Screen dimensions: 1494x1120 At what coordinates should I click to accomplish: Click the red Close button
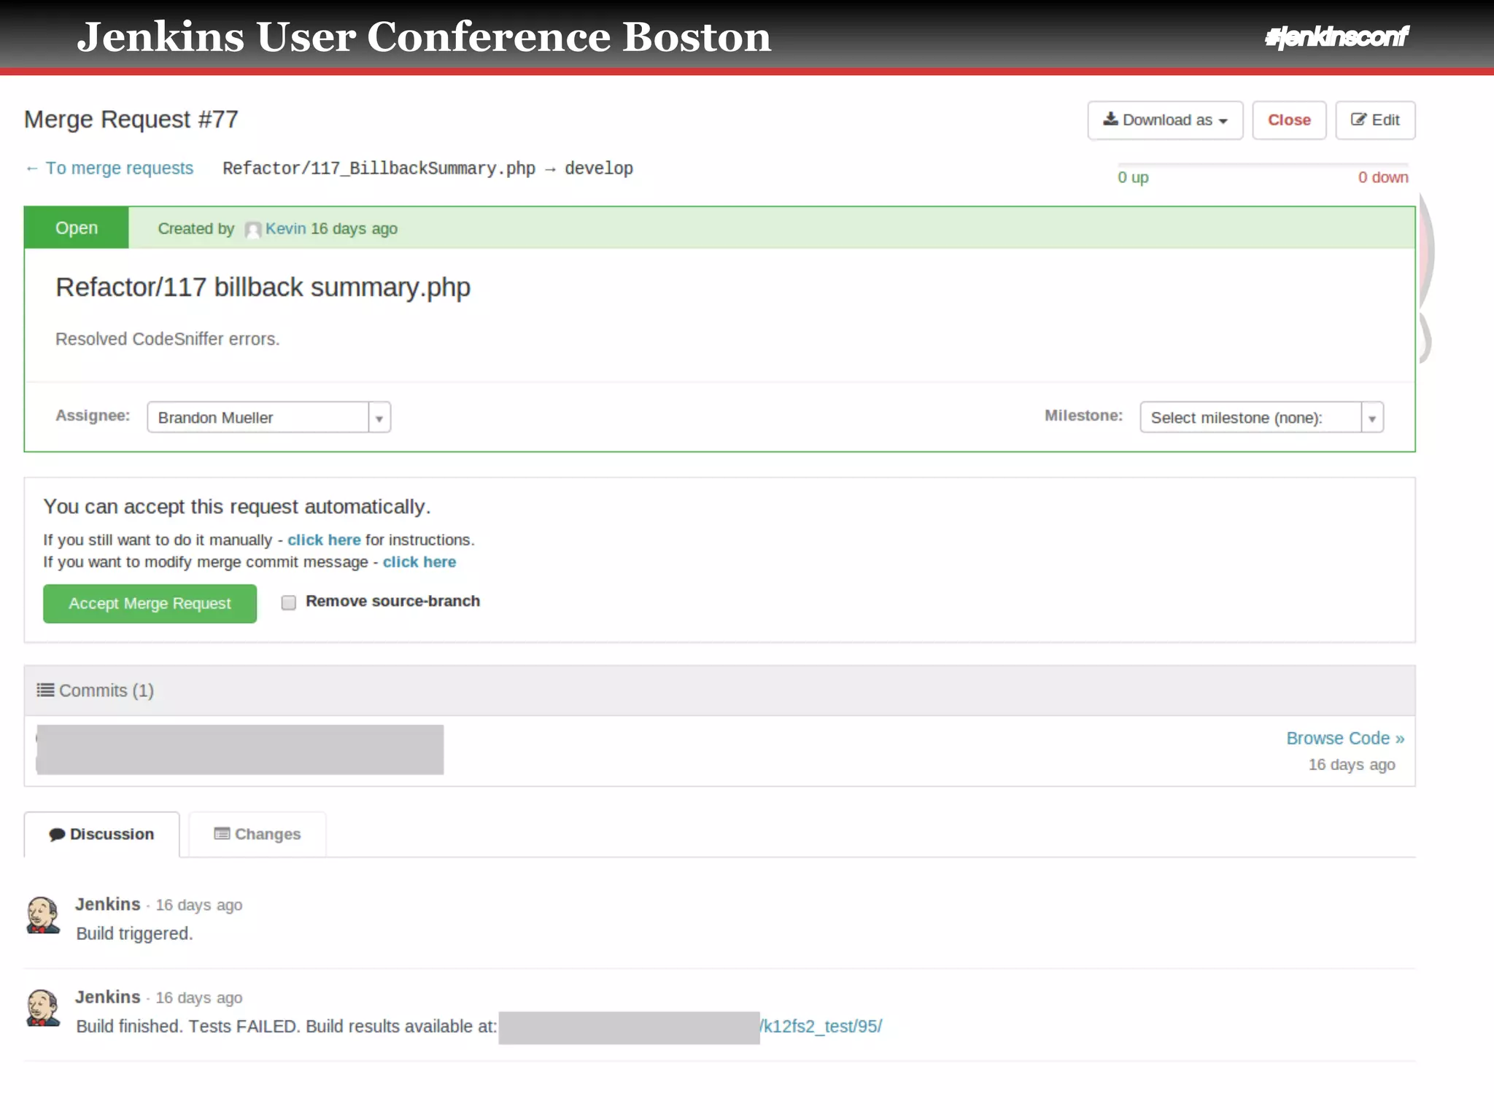click(x=1289, y=120)
